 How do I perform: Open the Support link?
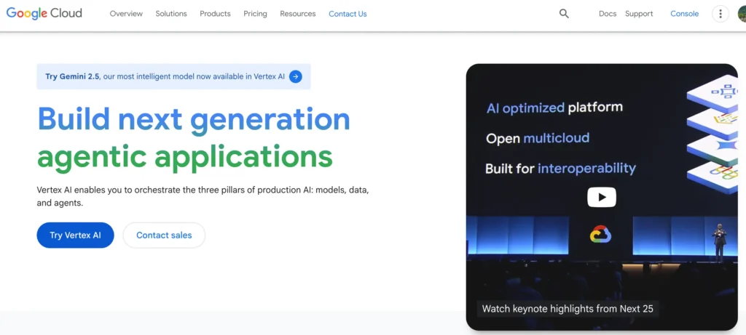639,14
